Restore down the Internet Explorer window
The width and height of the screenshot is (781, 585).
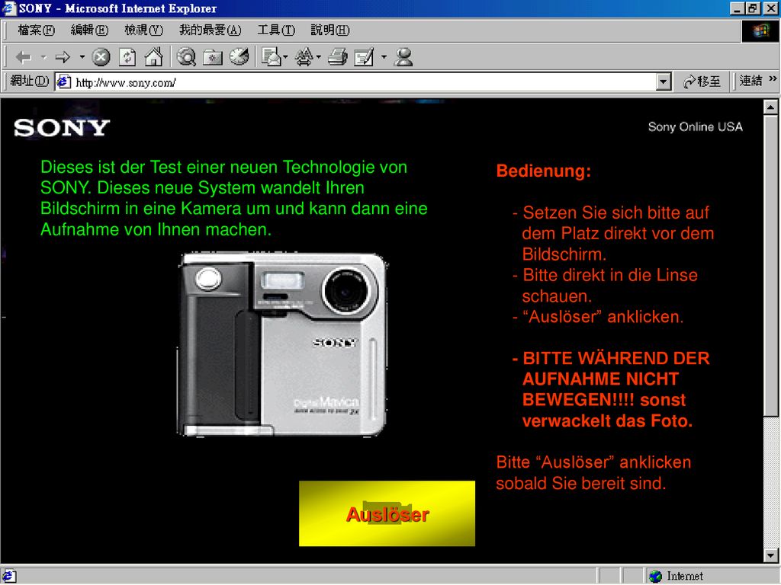coord(753,8)
